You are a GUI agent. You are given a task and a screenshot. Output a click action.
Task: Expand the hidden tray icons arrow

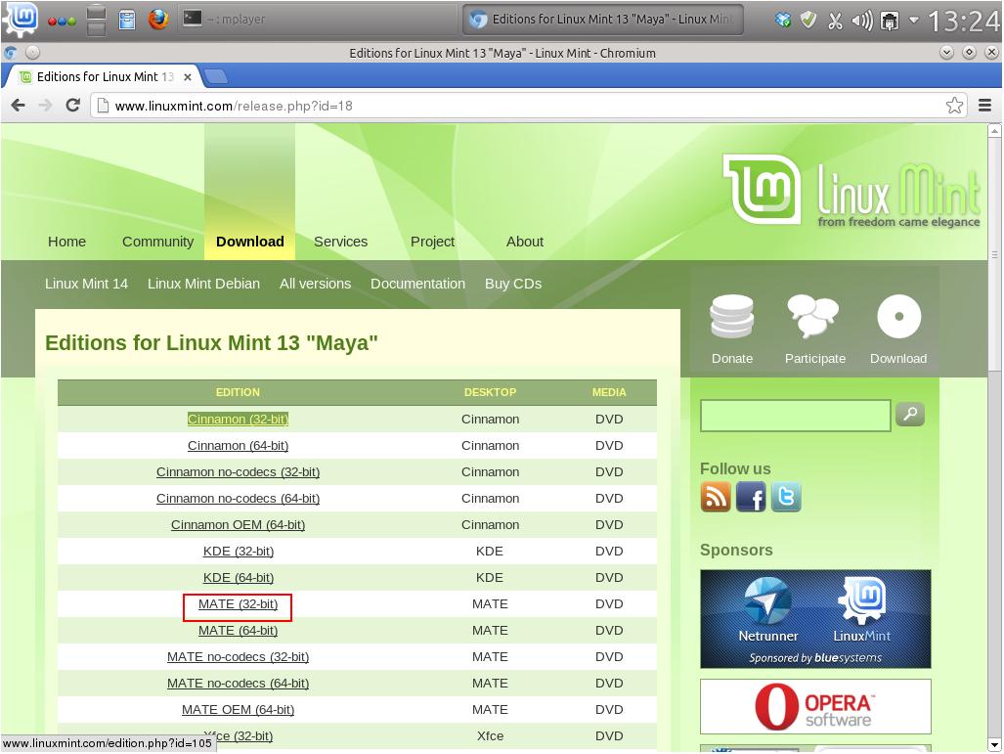point(914,20)
